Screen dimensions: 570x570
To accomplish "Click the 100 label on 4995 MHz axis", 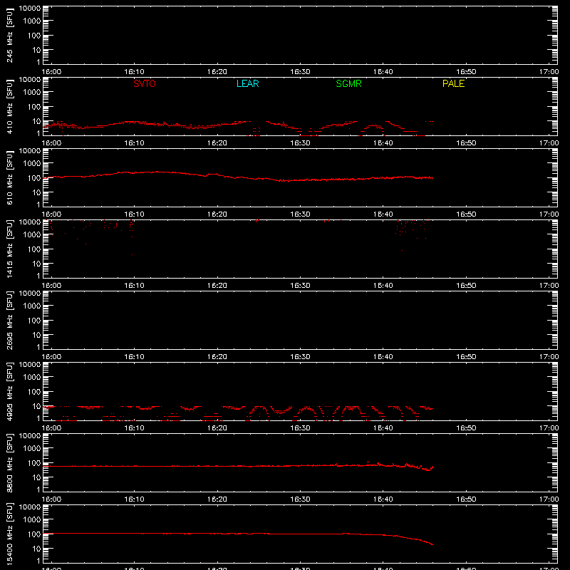I will coord(34,391).
